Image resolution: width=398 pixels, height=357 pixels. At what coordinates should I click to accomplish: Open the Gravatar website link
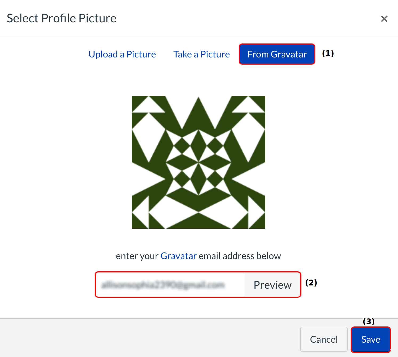click(x=178, y=256)
